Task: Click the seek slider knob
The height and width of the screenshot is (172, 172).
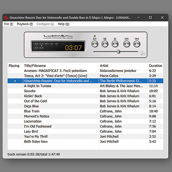Action: point(118,52)
